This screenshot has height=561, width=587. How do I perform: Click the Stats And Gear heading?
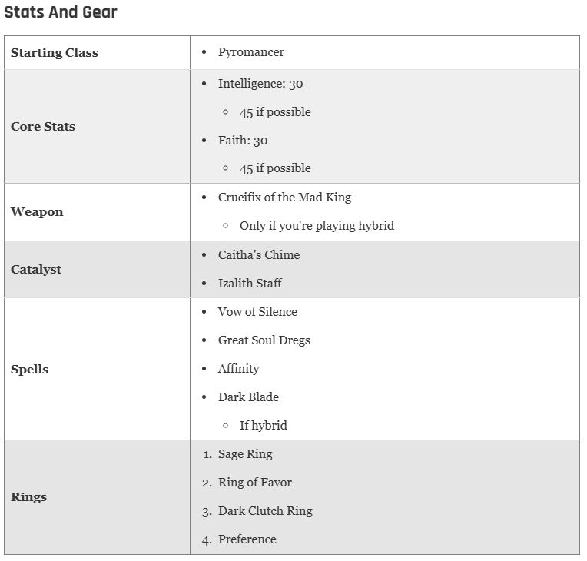point(60,12)
